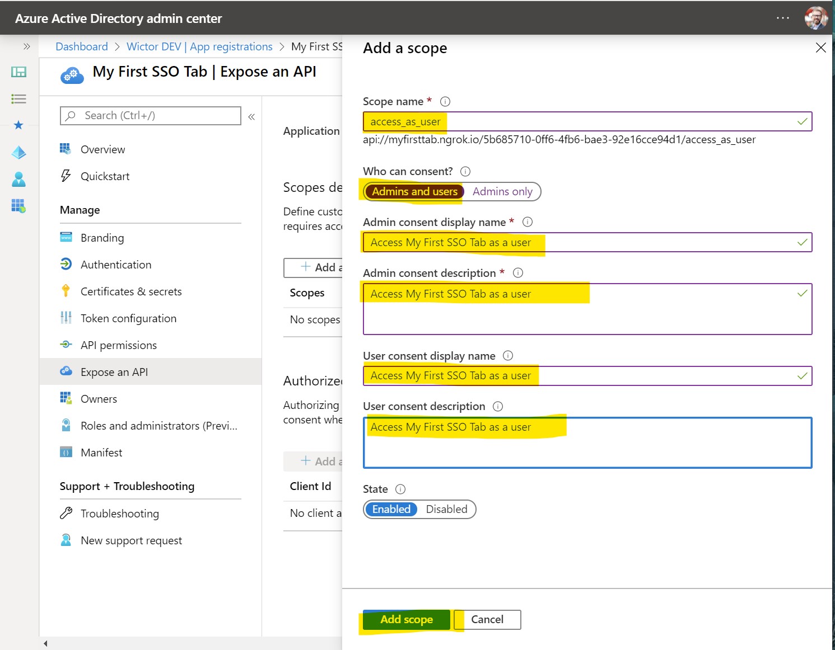The width and height of the screenshot is (835, 650).
Task: Collapse the resource menu chevron
Action: tap(251, 116)
